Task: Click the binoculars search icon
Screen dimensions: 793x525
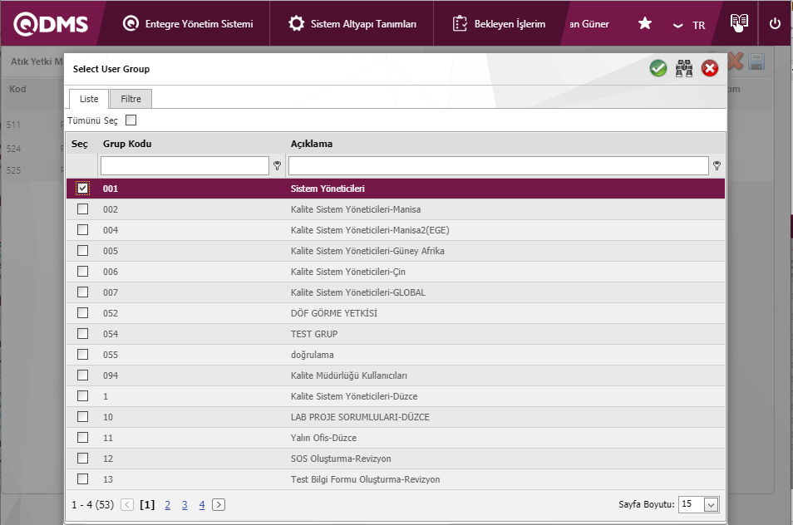Action: [684, 69]
